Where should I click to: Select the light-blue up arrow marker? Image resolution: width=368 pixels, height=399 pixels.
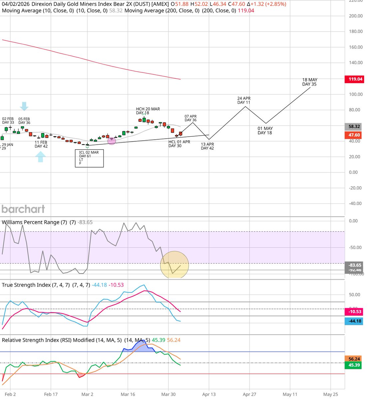coord(40,157)
